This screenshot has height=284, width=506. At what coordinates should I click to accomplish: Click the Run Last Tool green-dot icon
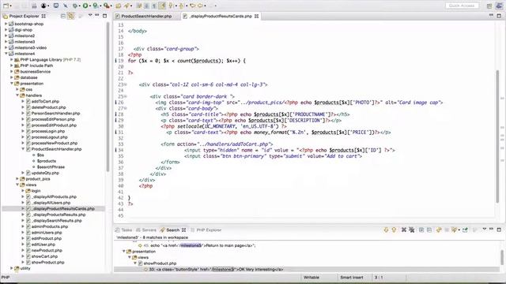point(96,6)
